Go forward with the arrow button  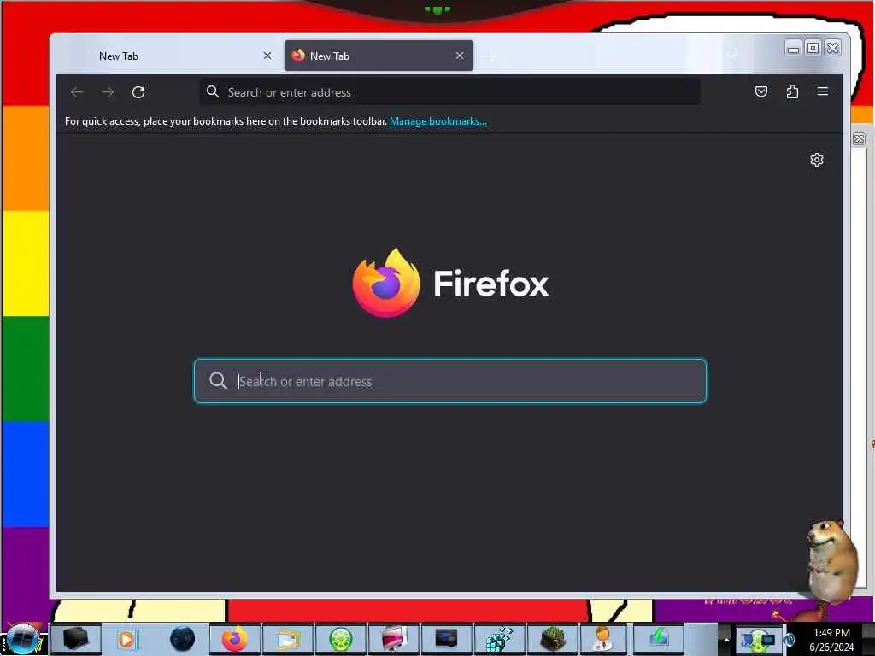(x=108, y=92)
